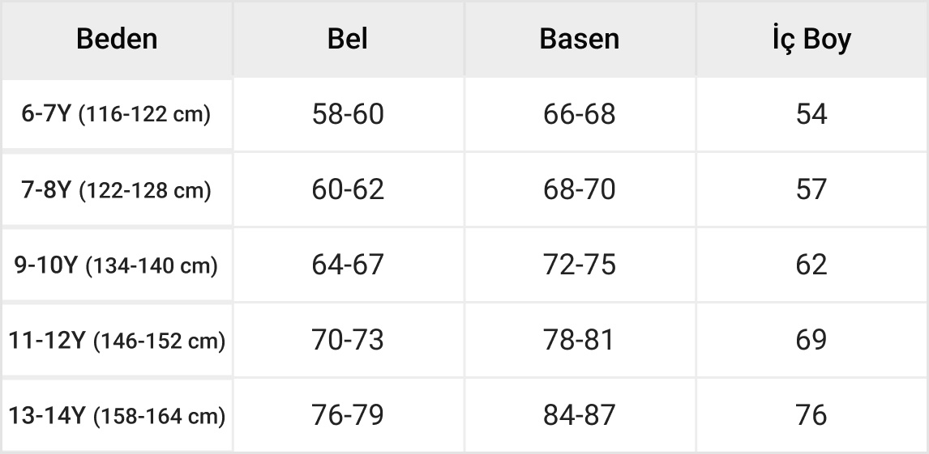Click the Basen column header

(x=579, y=39)
